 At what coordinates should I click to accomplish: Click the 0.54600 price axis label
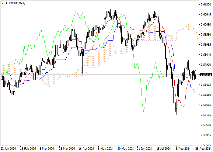coord(206,125)
